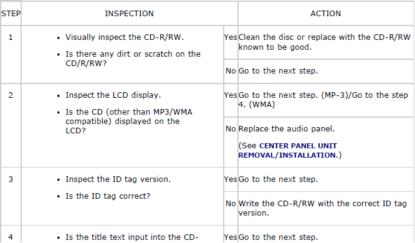Click 'Visually inspect the CD-R/RW' text
The image size is (415, 243).
point(125,37)
